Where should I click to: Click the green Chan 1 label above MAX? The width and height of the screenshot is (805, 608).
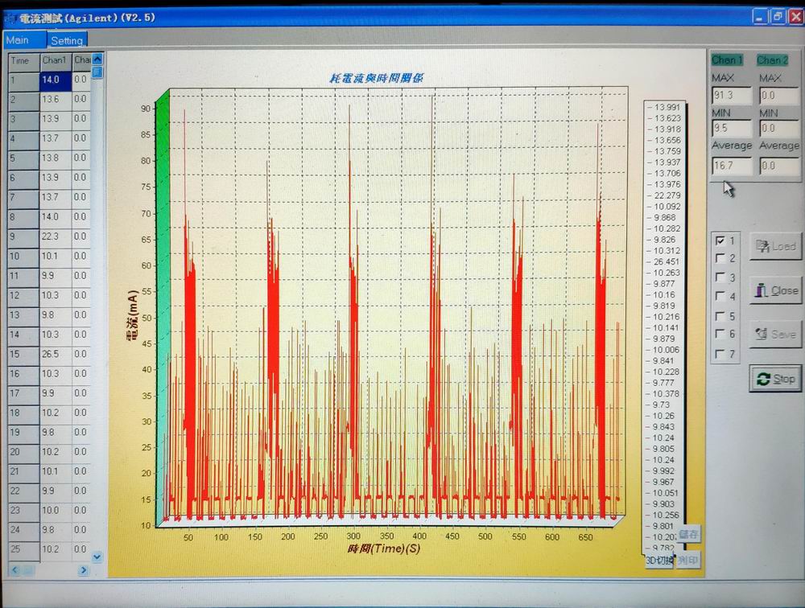[727, 60]
